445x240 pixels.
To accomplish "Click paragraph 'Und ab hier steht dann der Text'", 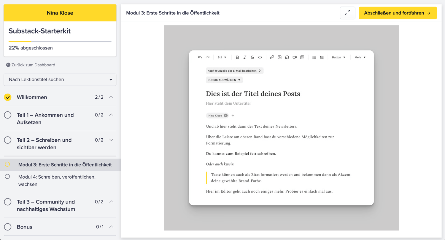I will click(x=252, y=127).
